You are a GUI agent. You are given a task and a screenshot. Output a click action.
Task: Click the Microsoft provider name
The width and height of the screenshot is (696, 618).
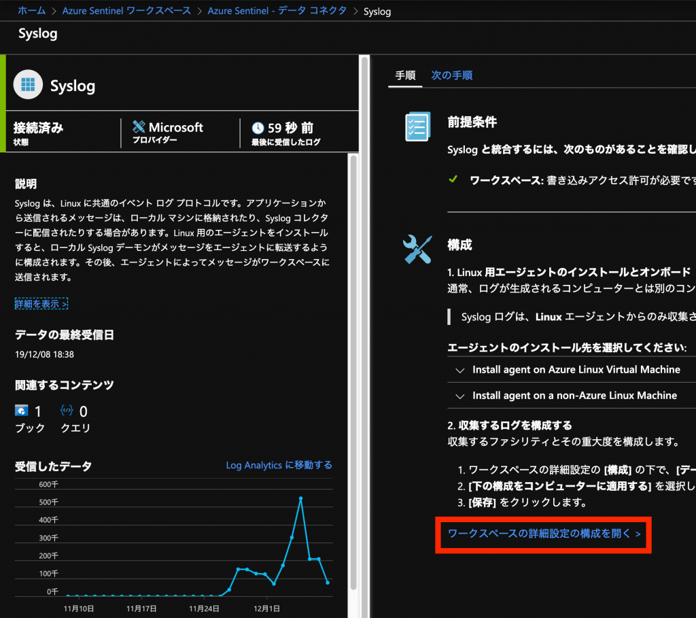(176, 127)
